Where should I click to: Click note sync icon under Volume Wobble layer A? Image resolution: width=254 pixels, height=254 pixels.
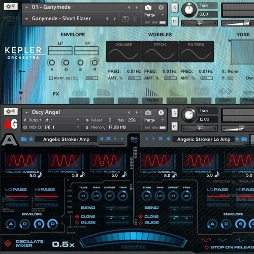40,175
